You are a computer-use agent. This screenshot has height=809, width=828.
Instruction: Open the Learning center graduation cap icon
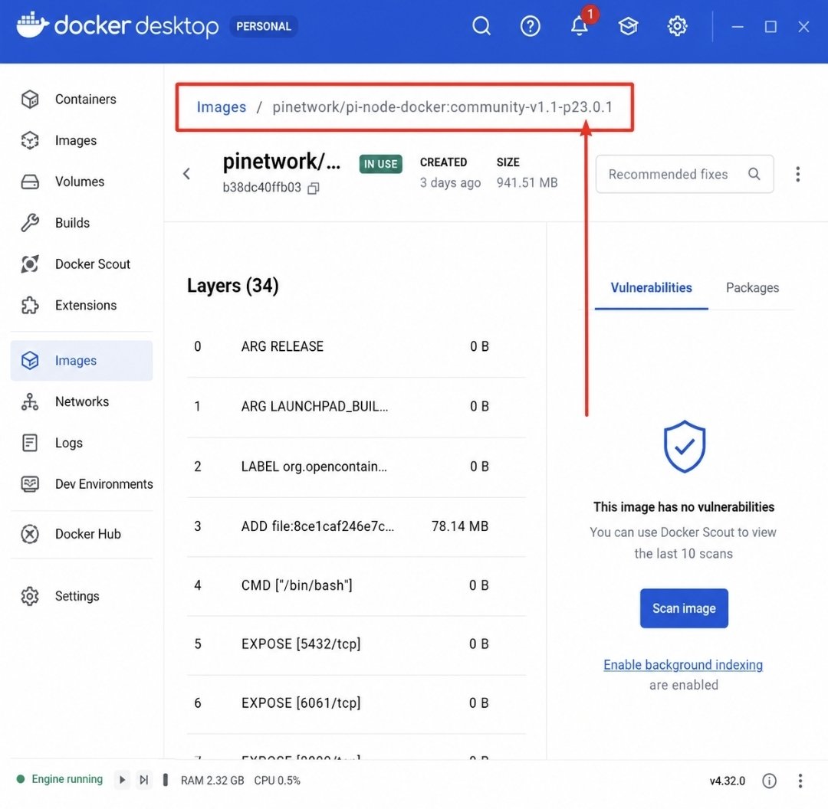click(x=628, y=26)
